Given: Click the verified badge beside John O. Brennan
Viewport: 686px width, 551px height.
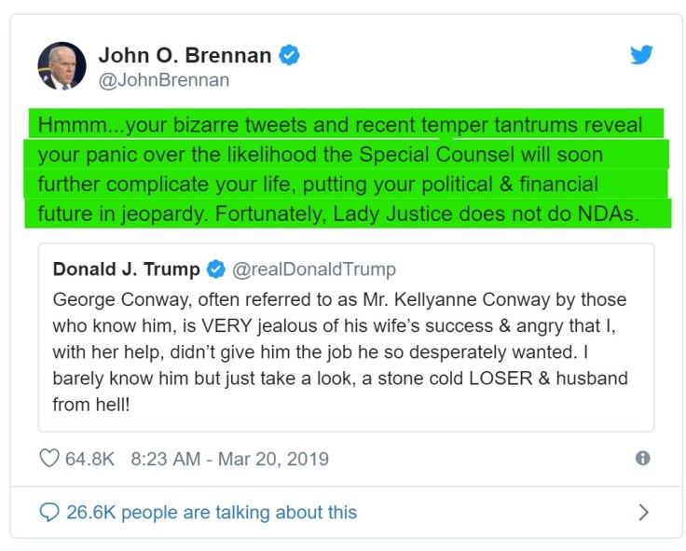Looking at the screenshot, I should tap(289, 55).
